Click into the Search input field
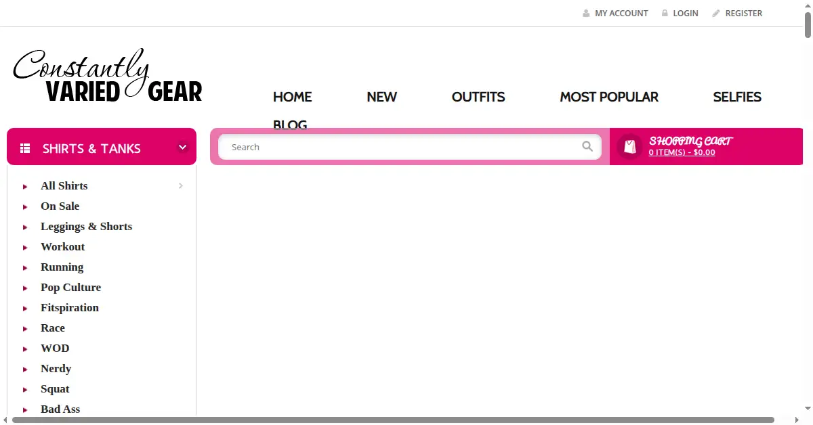 tap(409, 147)
